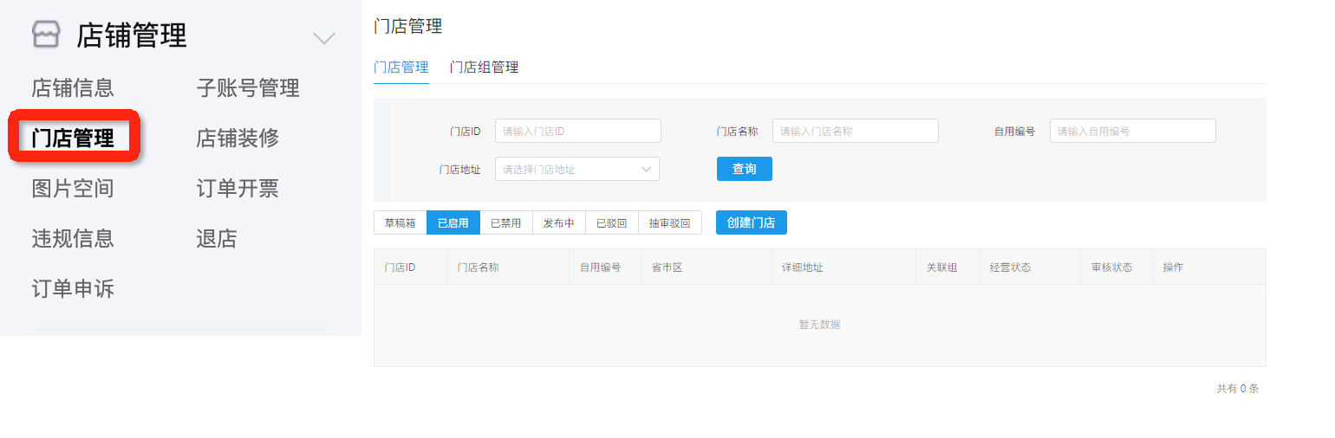Collapse the 店铺管理 section chevron
The width and height of the screenshot is (1335, 438).
coord(324,38)
